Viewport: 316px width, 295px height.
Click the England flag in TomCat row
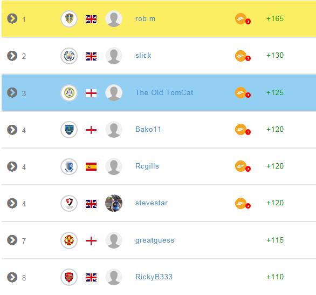coord(91,93)
